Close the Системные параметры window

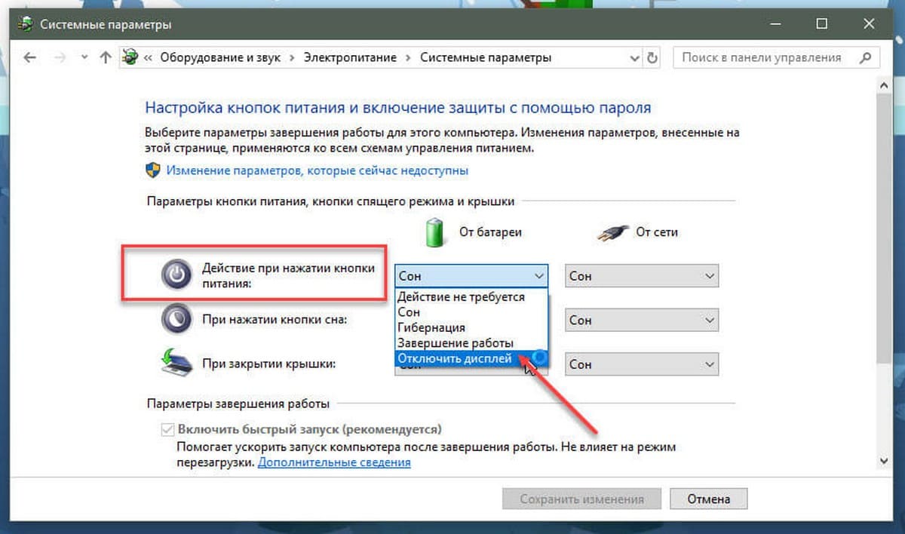point(867,24)
